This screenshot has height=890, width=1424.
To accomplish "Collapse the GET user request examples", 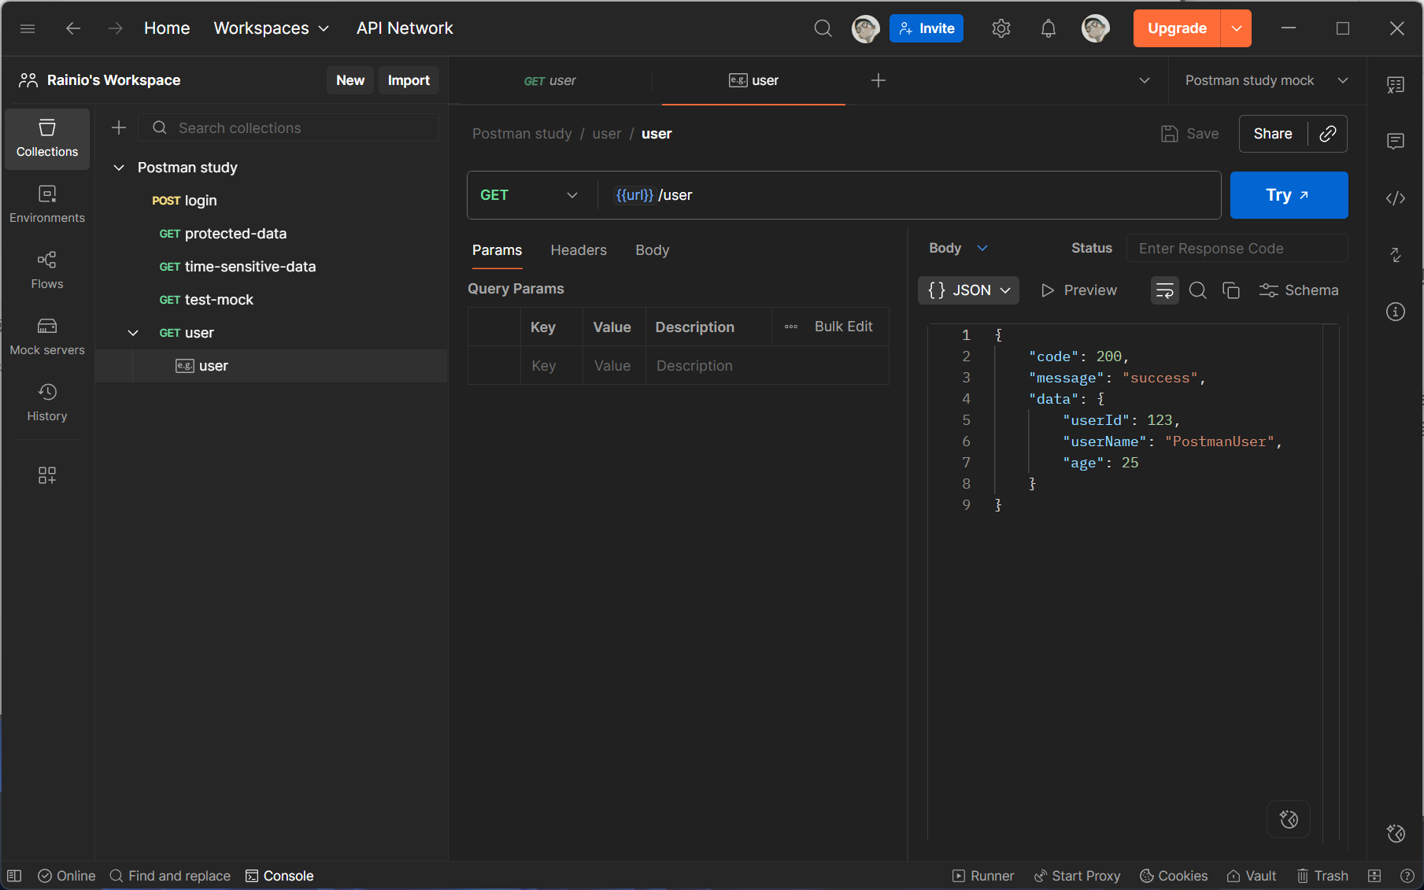I will [133, 333].
